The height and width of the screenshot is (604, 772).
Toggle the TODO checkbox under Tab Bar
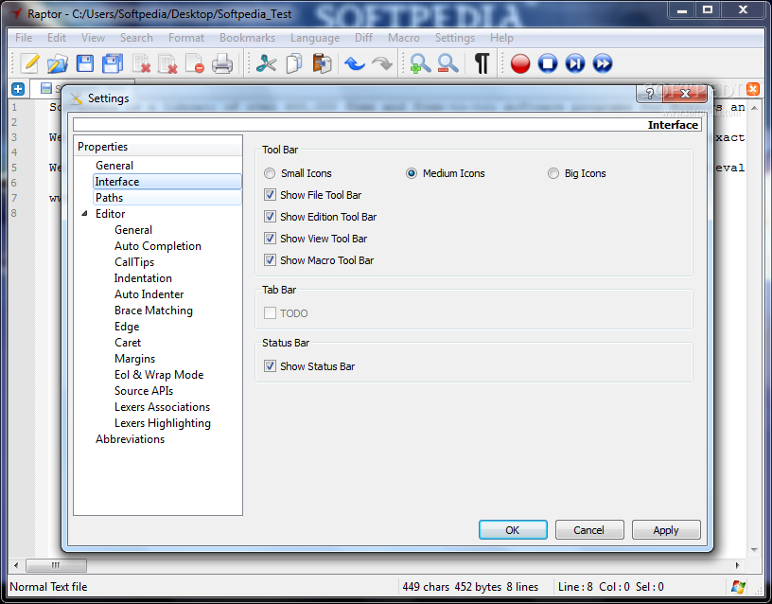[270, 312]
